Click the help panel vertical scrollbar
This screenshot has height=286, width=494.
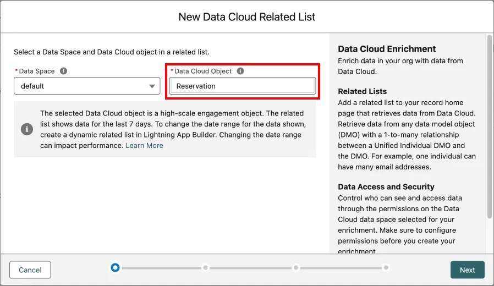[489, 127]
